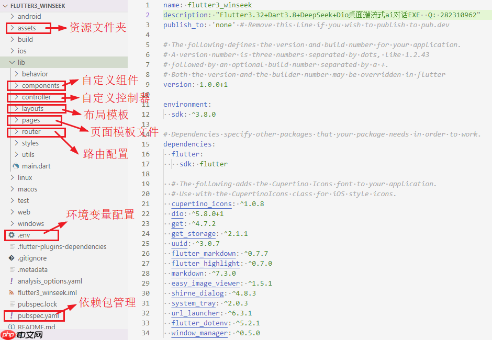Click the exclamation icon beside analysis_options.yaml
The image size is (492, 340).
12,281
